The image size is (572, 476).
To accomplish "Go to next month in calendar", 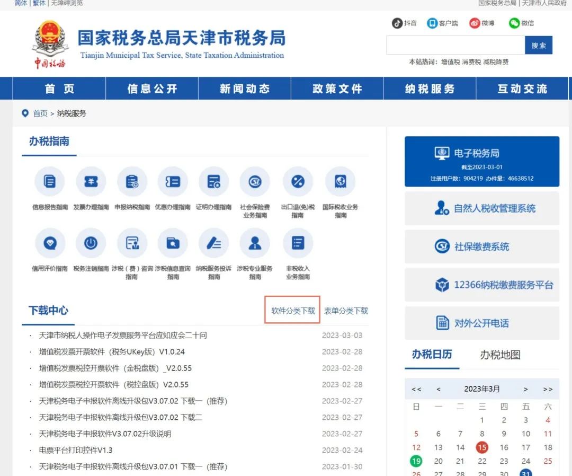I will pos(525,389).
